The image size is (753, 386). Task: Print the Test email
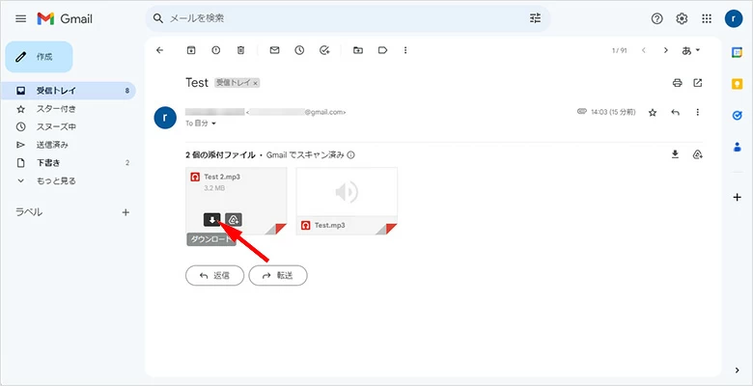[x=677, y=83]
